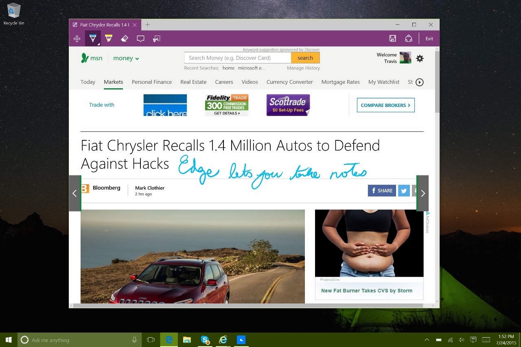Share the Web Note
The image size is (521, 347).
408,38
